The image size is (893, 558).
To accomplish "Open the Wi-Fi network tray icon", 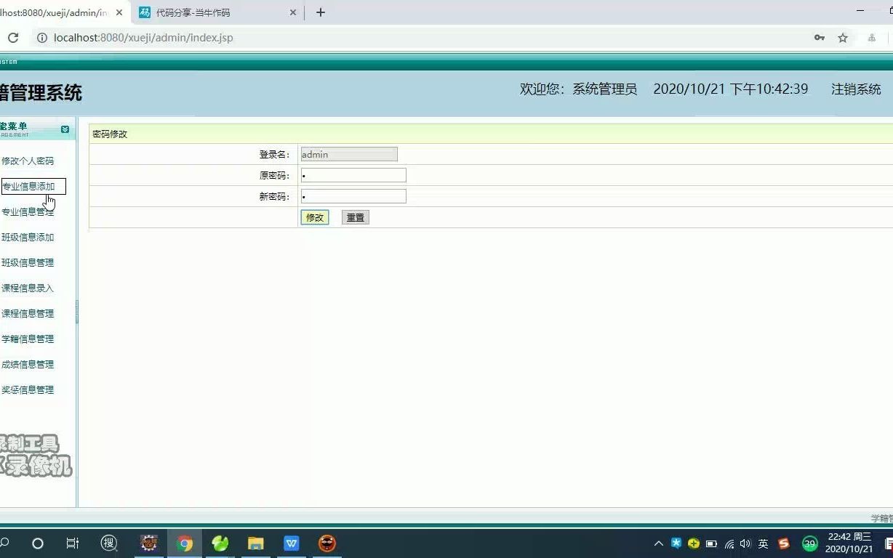I will tap(729, 543).
